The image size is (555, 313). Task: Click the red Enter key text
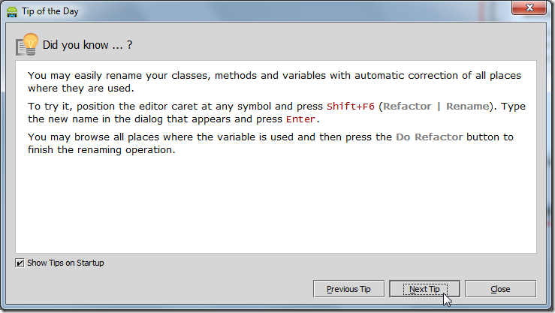tap(300, 119)
